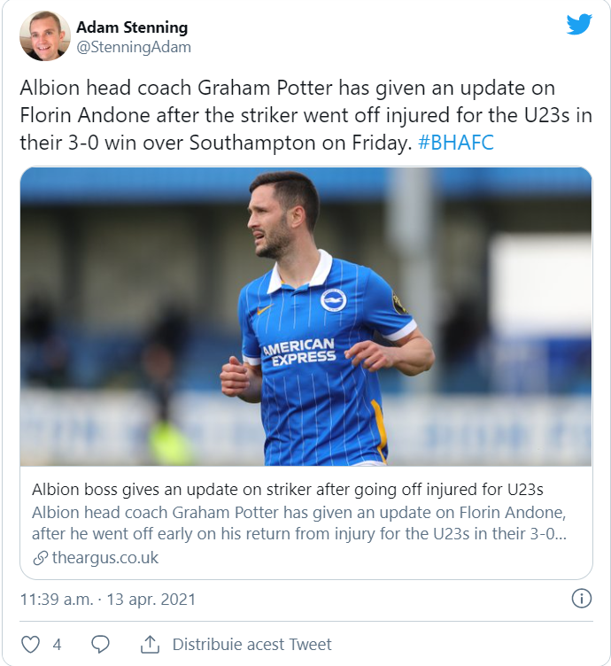The width and height of the screenshot is (611, 666).
Task: Visit the theargus.co.uk domain link
Action: pos(104,558)
